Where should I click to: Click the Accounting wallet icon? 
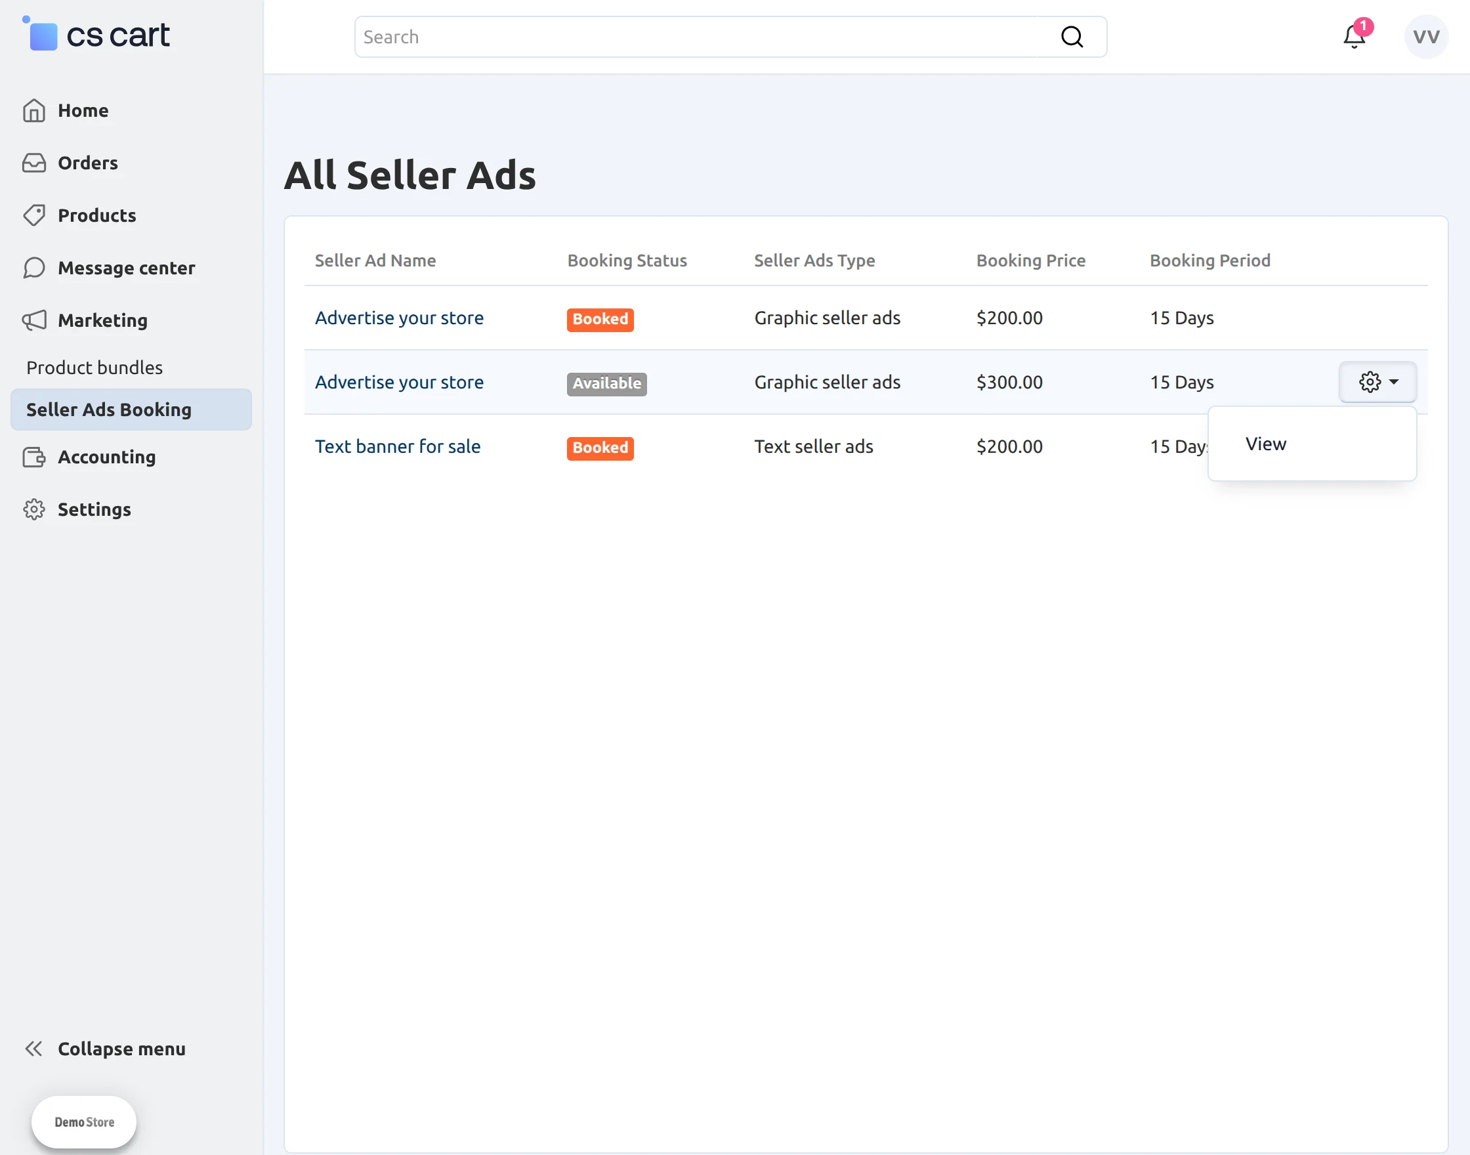pyautogui.click(x=34, y=457)
